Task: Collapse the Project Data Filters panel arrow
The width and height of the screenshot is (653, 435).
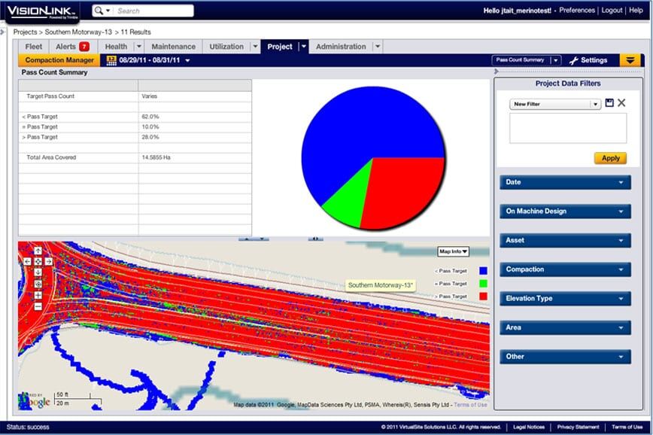Action: [x=496, y=71]
